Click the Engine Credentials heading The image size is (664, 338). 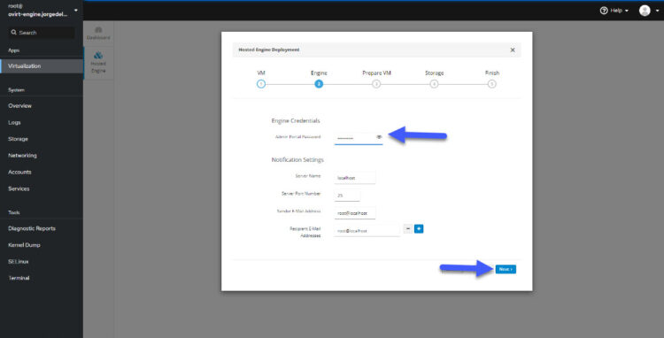point(296,121)
